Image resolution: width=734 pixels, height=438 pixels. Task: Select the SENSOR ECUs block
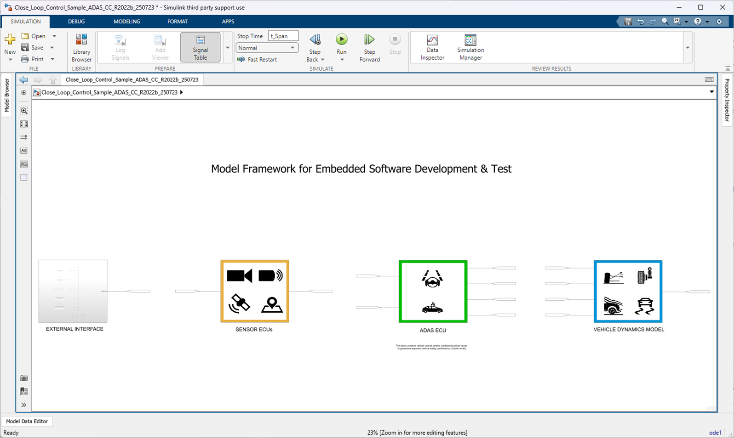(x=255, y=291)
